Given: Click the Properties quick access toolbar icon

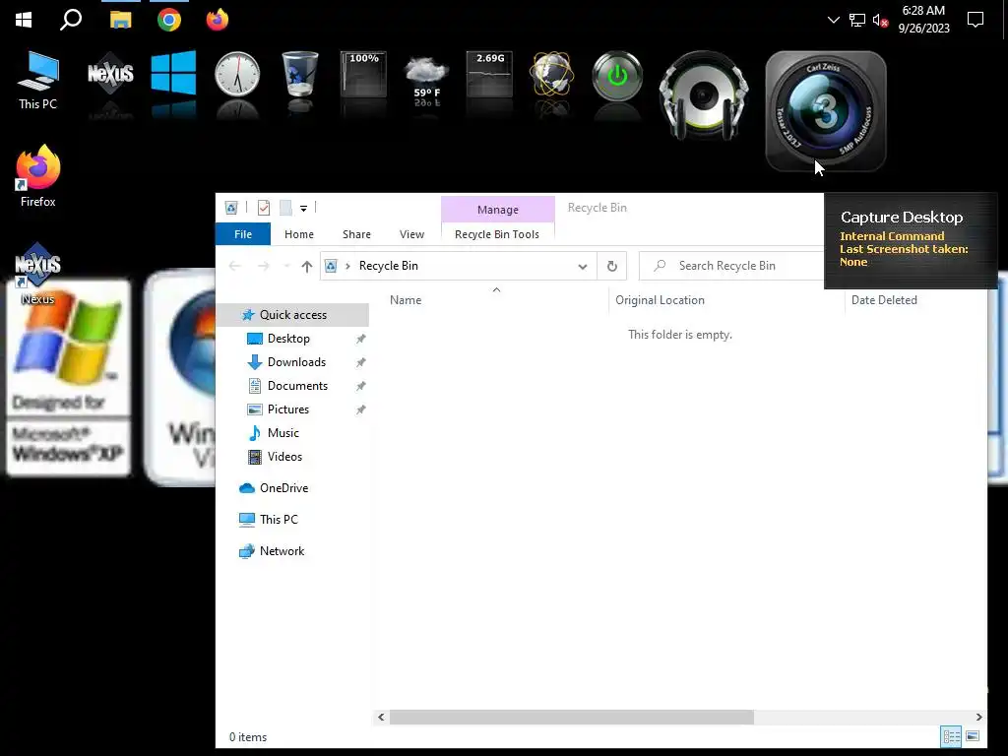Looking at the screenshot, I should [x=264, y=208].
